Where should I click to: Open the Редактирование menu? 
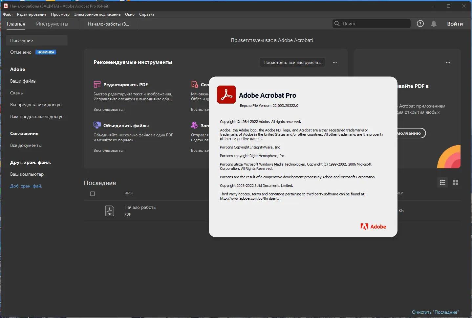(x=32, y=14)
